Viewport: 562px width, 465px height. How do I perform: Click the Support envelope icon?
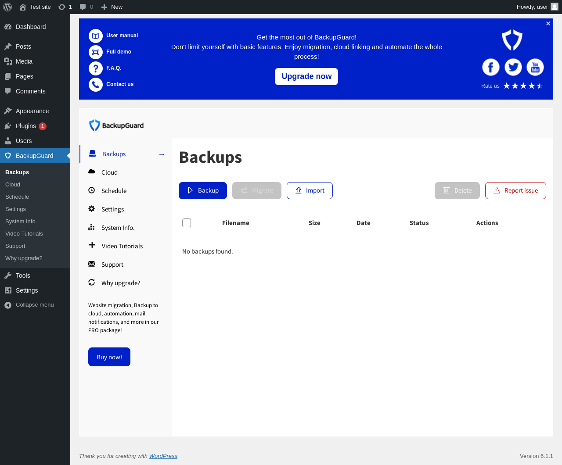92,264
